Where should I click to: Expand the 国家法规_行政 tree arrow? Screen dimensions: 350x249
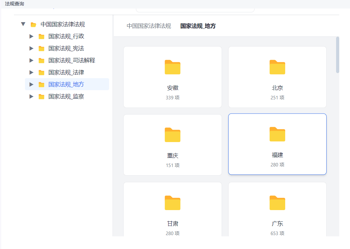31,36
